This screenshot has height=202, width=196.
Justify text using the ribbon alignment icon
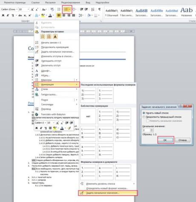pyautogui.click(x=74, y=15)
